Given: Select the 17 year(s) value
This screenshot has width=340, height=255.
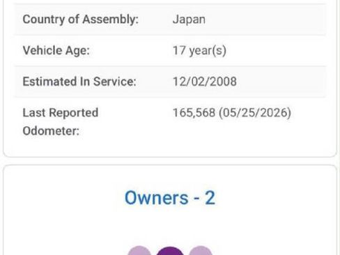Looking at the screenshot, I should coord(199,51).
